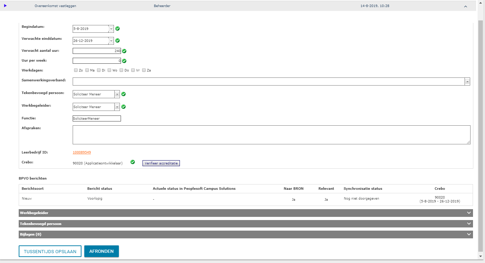
Task: Focus the Verwacht aantal uur field
Action: point(97,51)
